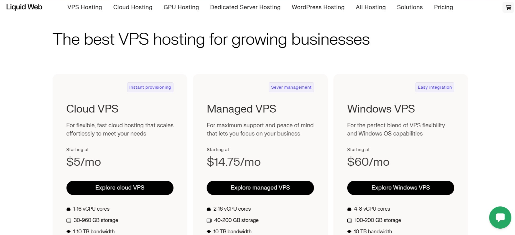Viewport: 515px width, 235px height.
Task: Open the shopping cart icon
Action: pyautogui.click(x=508, y=7)
